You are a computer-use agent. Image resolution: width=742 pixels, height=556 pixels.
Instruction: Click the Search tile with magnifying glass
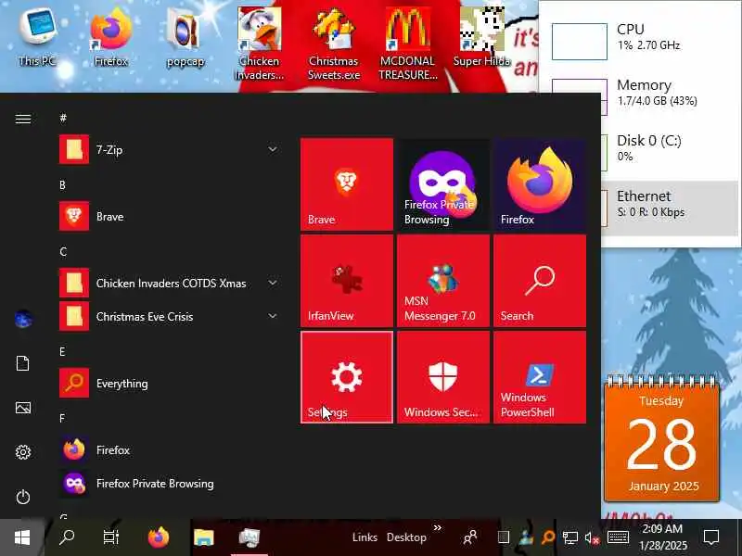pyautogui.click(x=540, y=281)
